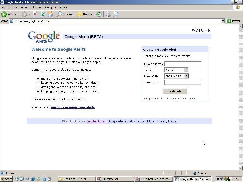The height and width of the screenshot is (182, 243).
Task: Click the Create Alert button
Action: click(175, 91)
